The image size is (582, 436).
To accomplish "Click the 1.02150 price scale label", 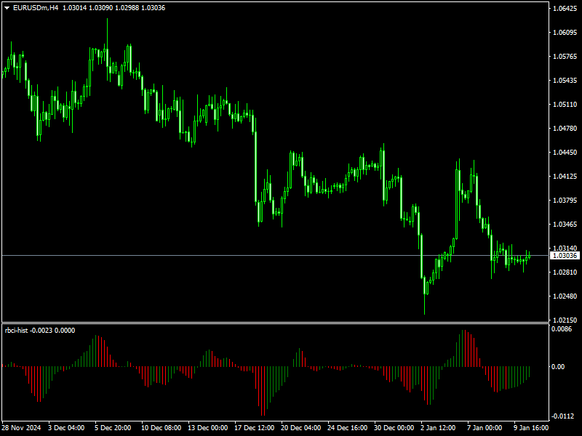I will tap(565, 320).
